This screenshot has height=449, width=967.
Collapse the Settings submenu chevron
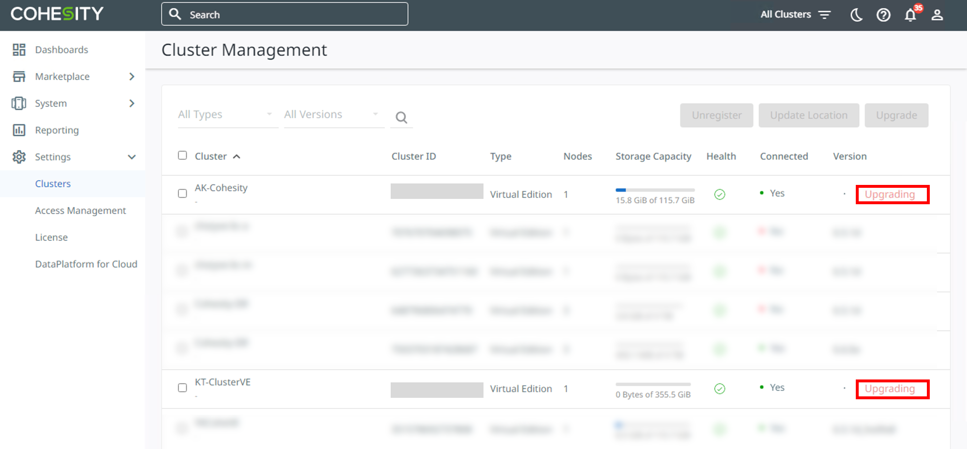click(132, 157)
